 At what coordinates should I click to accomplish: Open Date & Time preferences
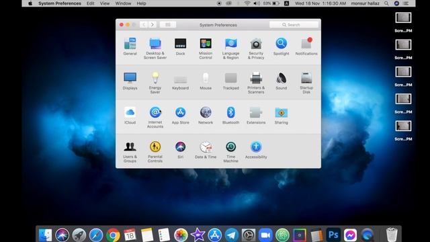click(x=206, y=150)
